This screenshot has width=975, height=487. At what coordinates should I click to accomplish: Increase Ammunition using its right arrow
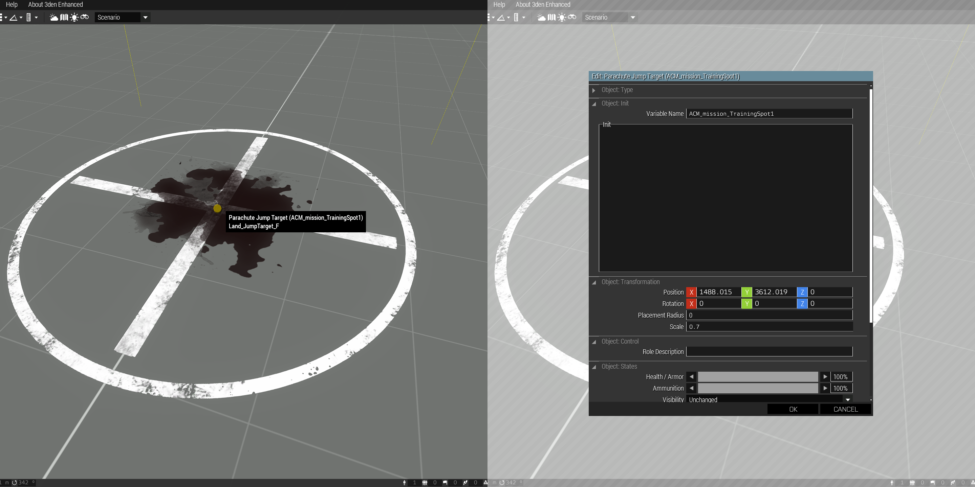tap(825, 388)
